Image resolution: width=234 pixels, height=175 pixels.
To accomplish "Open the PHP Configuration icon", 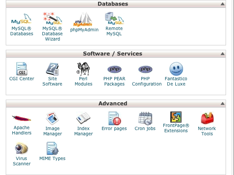I will [x=145, y=69].
